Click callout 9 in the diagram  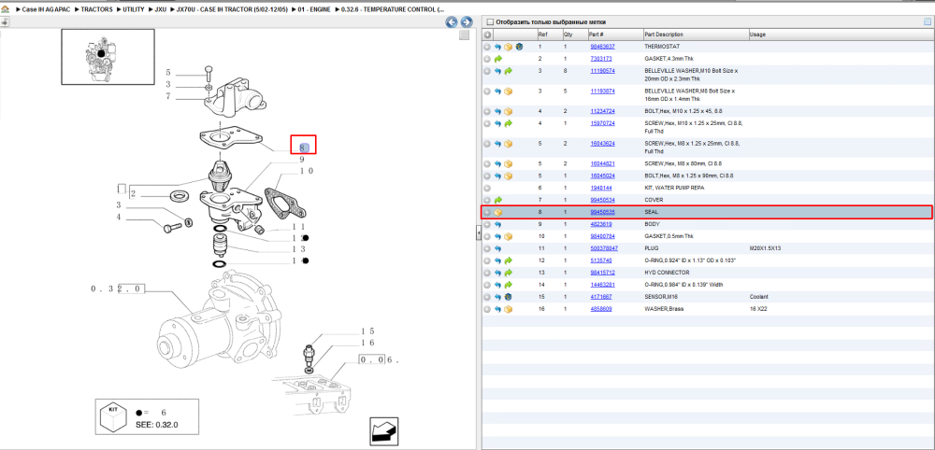pyautogui.click(x=302, y=159)
